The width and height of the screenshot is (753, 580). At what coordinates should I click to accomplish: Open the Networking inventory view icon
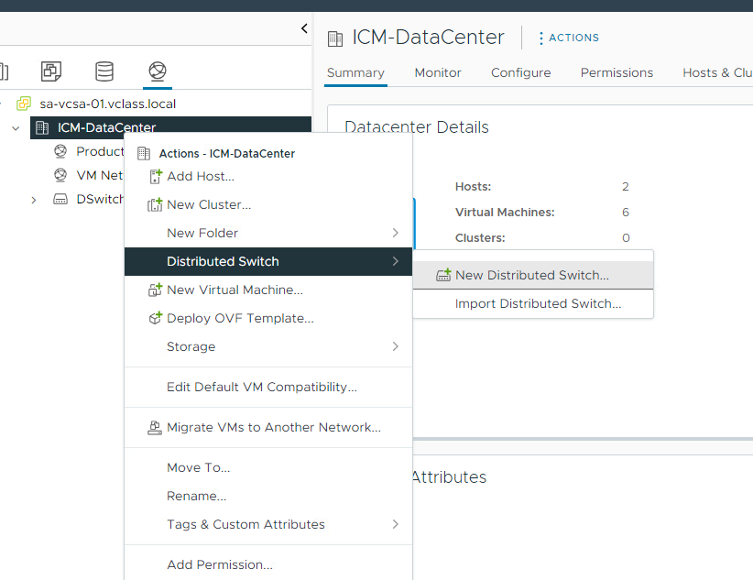158,71
